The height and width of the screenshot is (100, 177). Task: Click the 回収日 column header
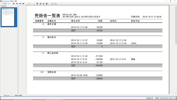(113, 21)
